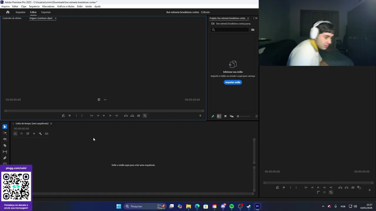Show hidden system tray icons chevron
This screenshot has height=211, width=376.
click(x=323, y=206)
